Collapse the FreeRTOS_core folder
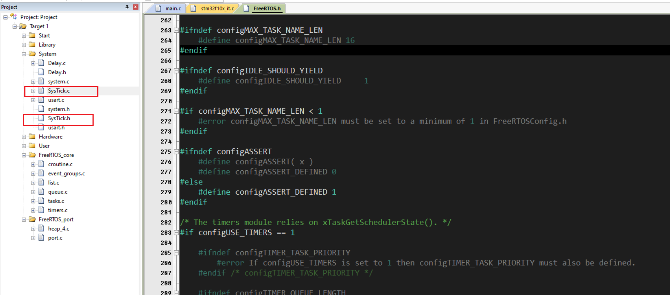The height and width of the screenshot is (295, 670). click(x=24, y=155)
